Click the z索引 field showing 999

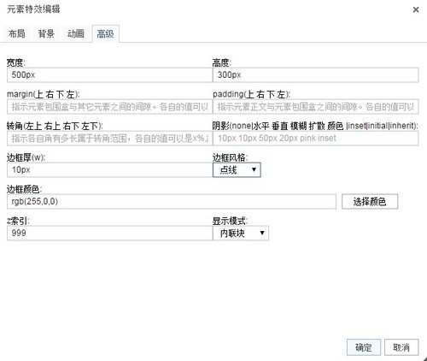coord(109,234)
